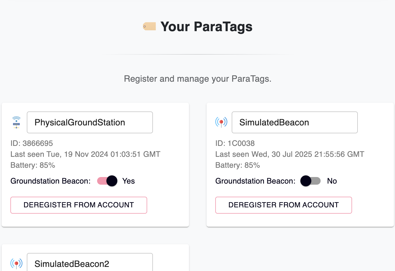Image resolution: width=395 pixels, height=271 pixels.
Task: Click the ground station icon for PhysicalGroundStation
Action: click(16, 122)
